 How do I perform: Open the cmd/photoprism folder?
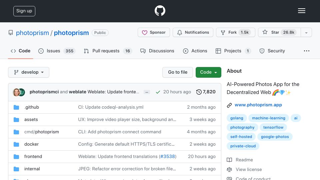click(42, 132)
